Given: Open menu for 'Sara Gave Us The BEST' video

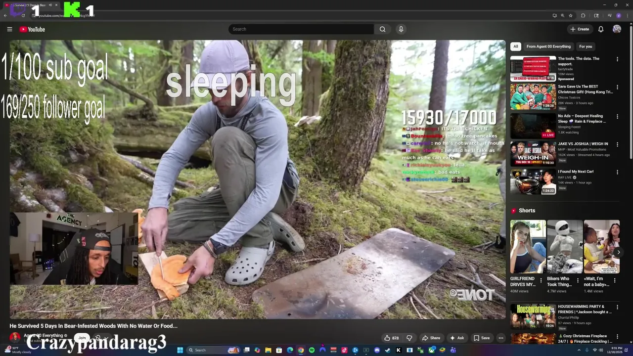Looking at the screenshot, I should coord(617,88).
